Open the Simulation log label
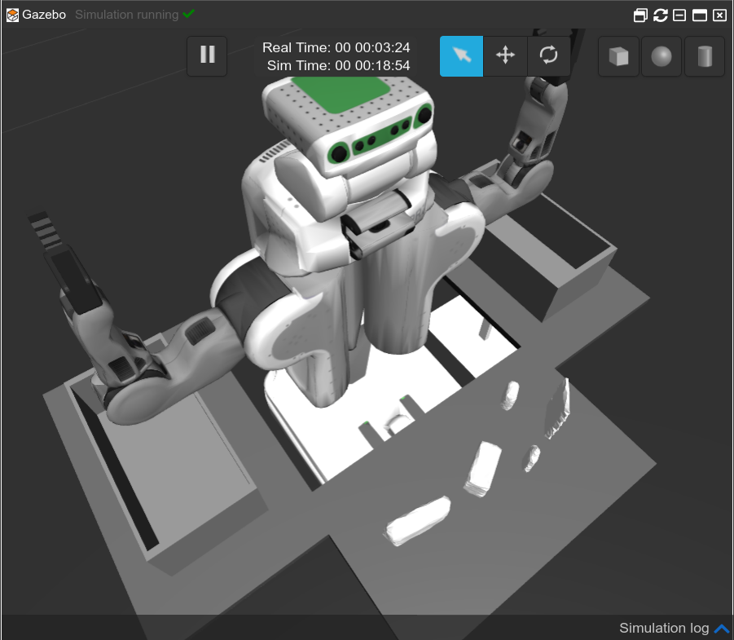Image resolution: width=734 pixels, height=640 pixels. [664, 628]
